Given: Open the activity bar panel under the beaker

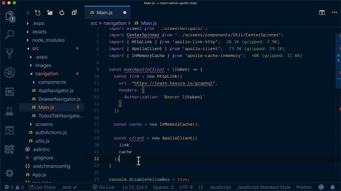Looking at the screenshot, I should [10, 131].
